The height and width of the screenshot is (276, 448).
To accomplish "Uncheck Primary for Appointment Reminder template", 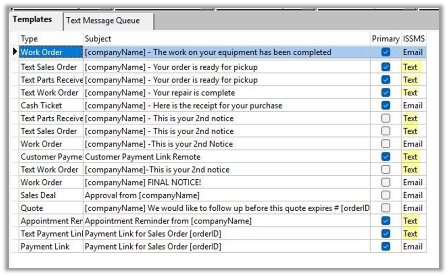I will coord(386,221).
